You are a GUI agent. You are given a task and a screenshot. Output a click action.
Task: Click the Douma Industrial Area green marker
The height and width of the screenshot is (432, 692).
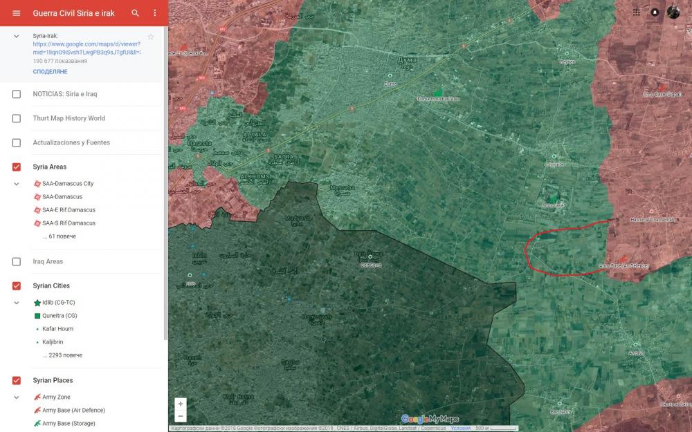(x=438, y=93)
